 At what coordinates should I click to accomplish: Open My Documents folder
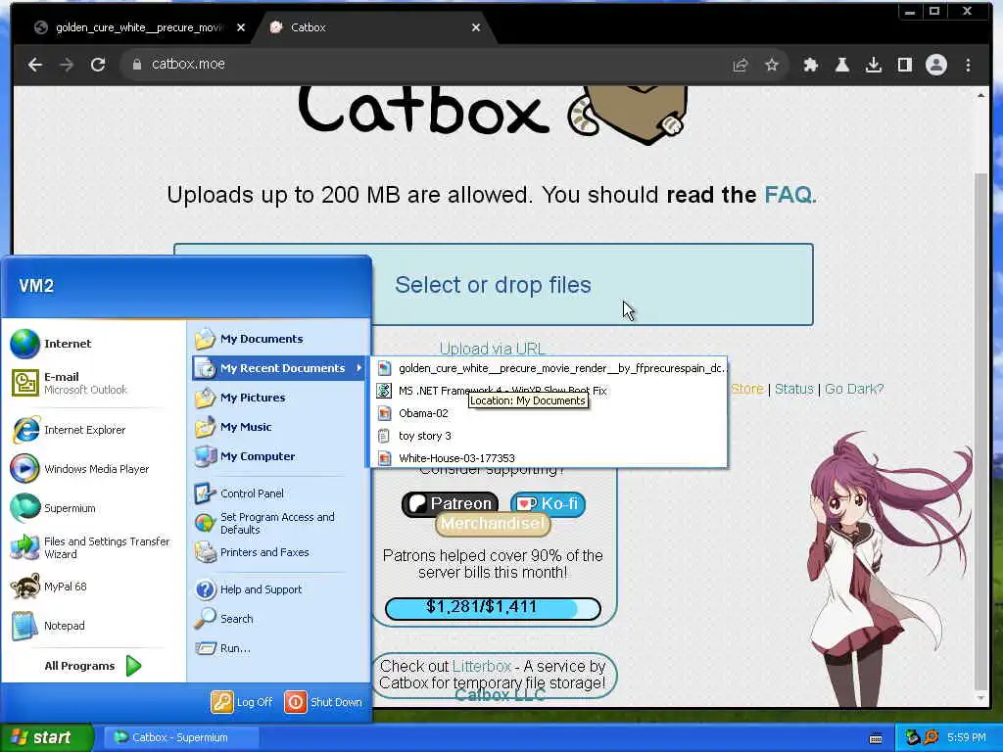coord(279,339)
